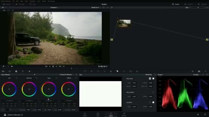Play the clip forward
The width and height of the screenshot is (209, 117).
(x=56, y=66)
